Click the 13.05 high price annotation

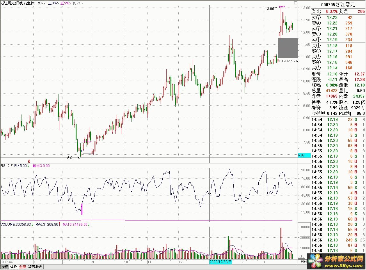[x=269, y=9]
